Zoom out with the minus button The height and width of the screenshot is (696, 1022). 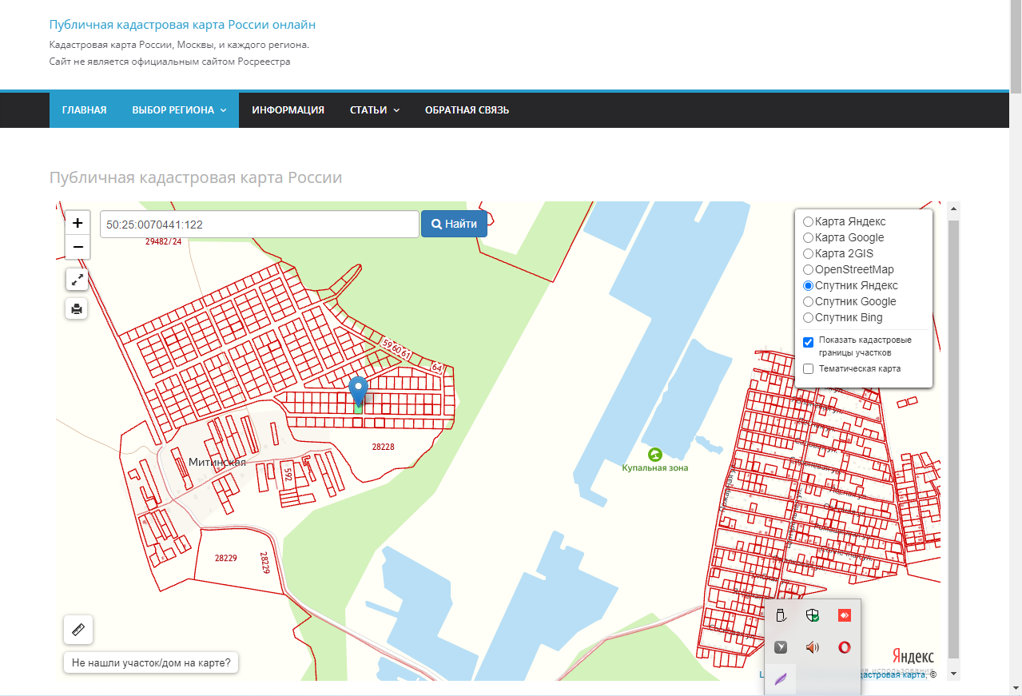pyautogui.click(x=78, y=247)
